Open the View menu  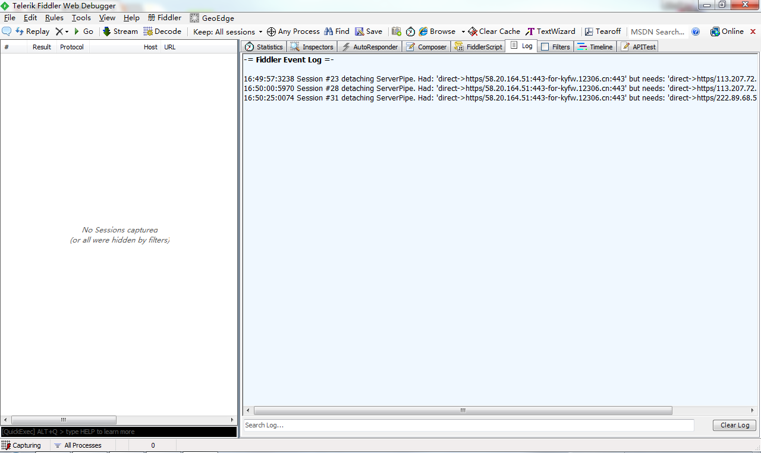click(x=107, y=18)
